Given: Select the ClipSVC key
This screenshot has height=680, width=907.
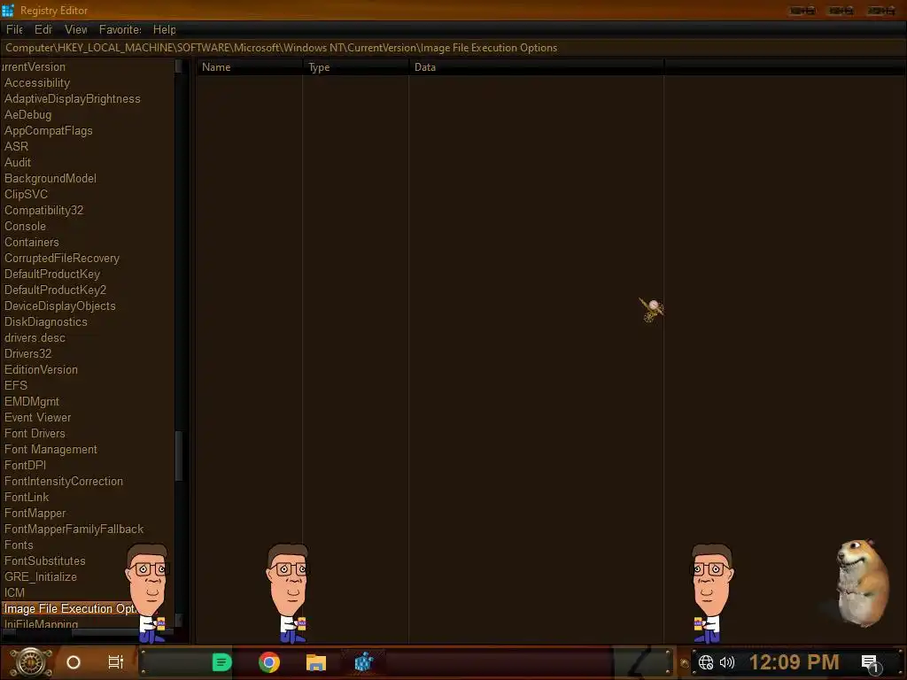Looking at the screenshot, I should (26, 194).
